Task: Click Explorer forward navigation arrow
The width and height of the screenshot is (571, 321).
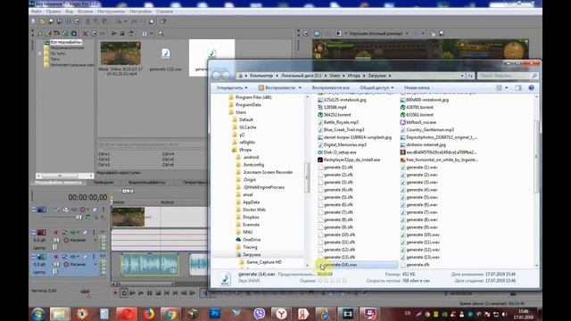Action: [x=226, y=75]
